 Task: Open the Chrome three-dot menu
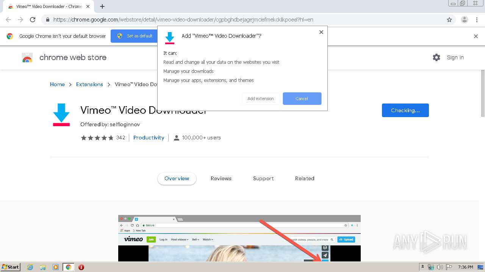click(477, 20)
